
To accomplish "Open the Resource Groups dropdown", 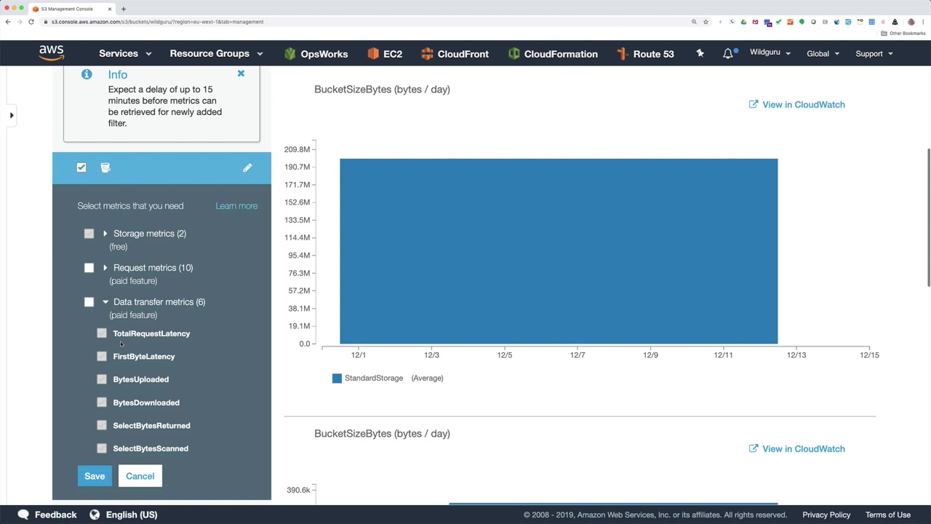I will click(216, 54).
